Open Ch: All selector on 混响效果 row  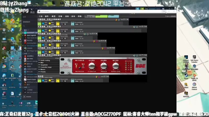(82, 46)
